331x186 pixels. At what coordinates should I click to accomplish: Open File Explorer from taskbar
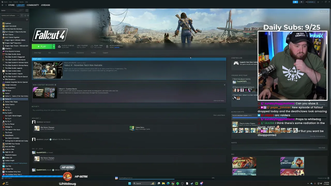pyautogui.click(x=163, y=183)
